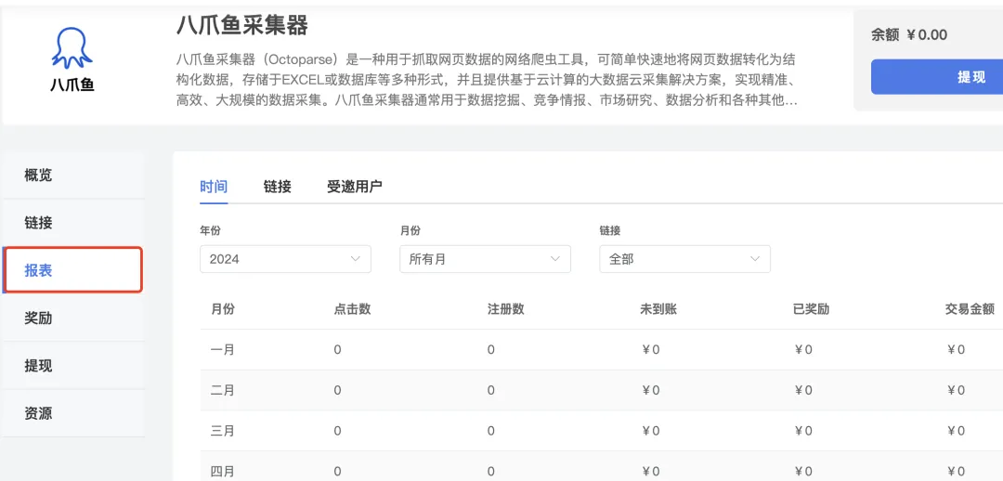The width and height of the screenshot is (1003, 481).
Task: Click the 点击数 column header
Action: point(352,309)
